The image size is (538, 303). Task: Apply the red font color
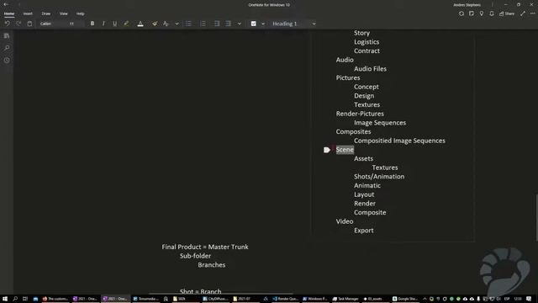(x=140, y=24)
